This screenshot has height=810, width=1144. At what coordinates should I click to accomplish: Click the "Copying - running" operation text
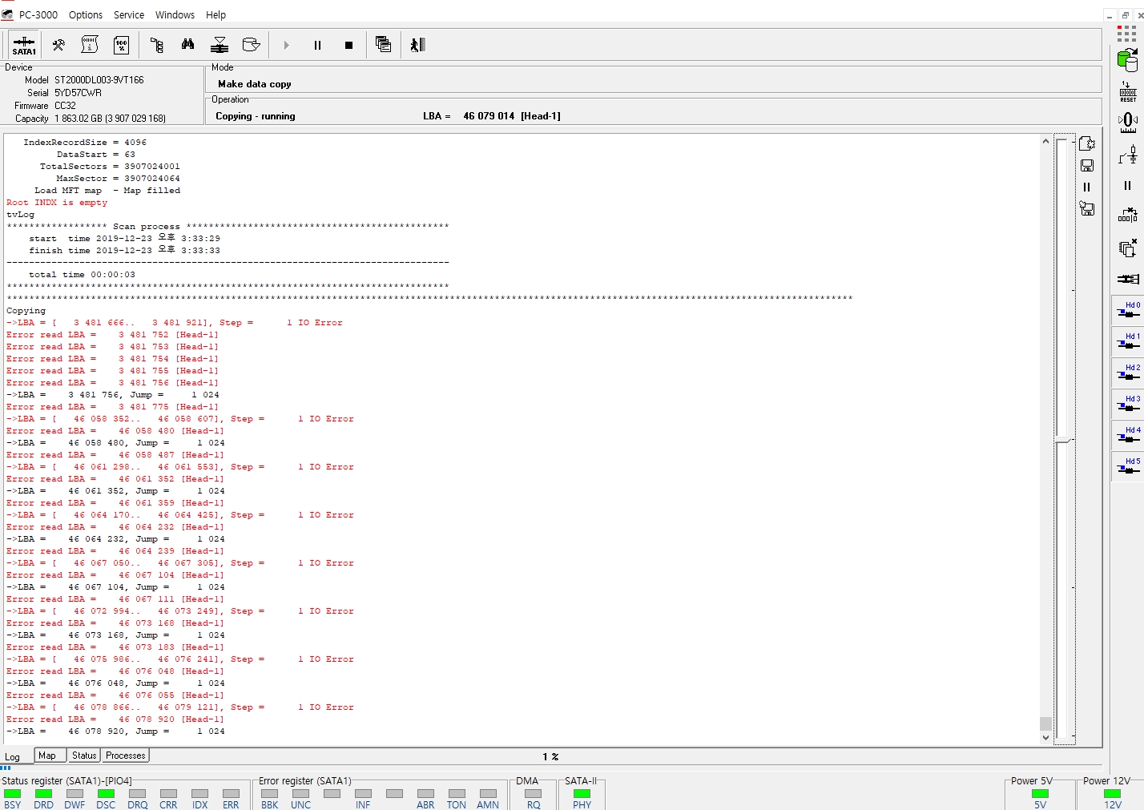(256, 116)
